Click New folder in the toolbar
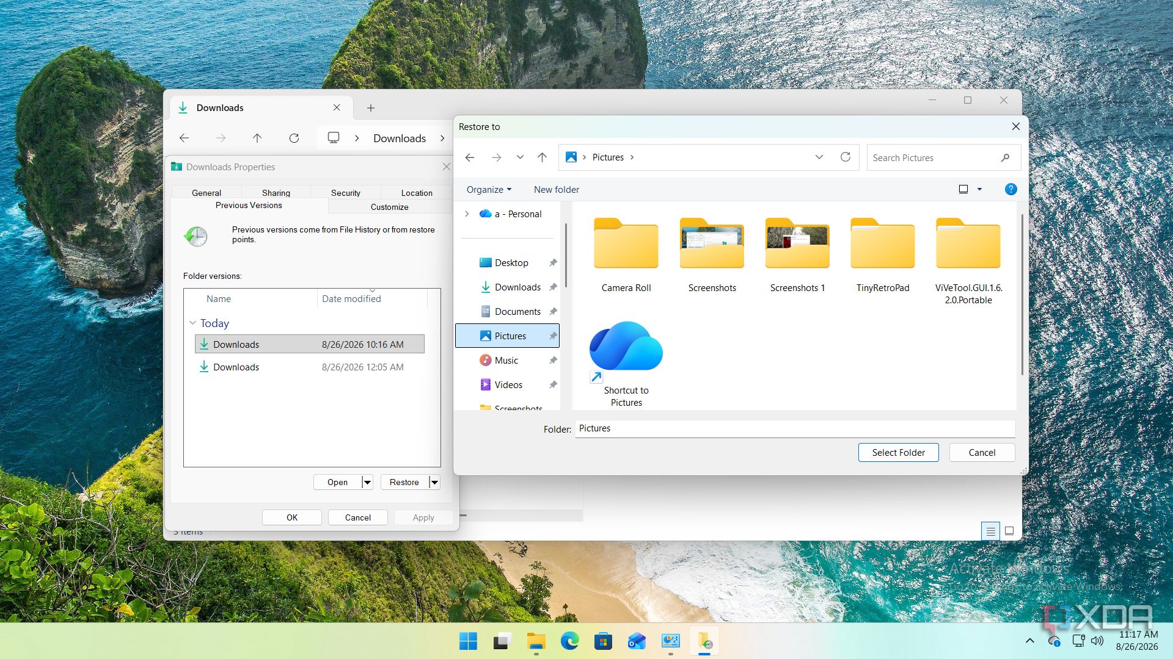 [556, 190]
